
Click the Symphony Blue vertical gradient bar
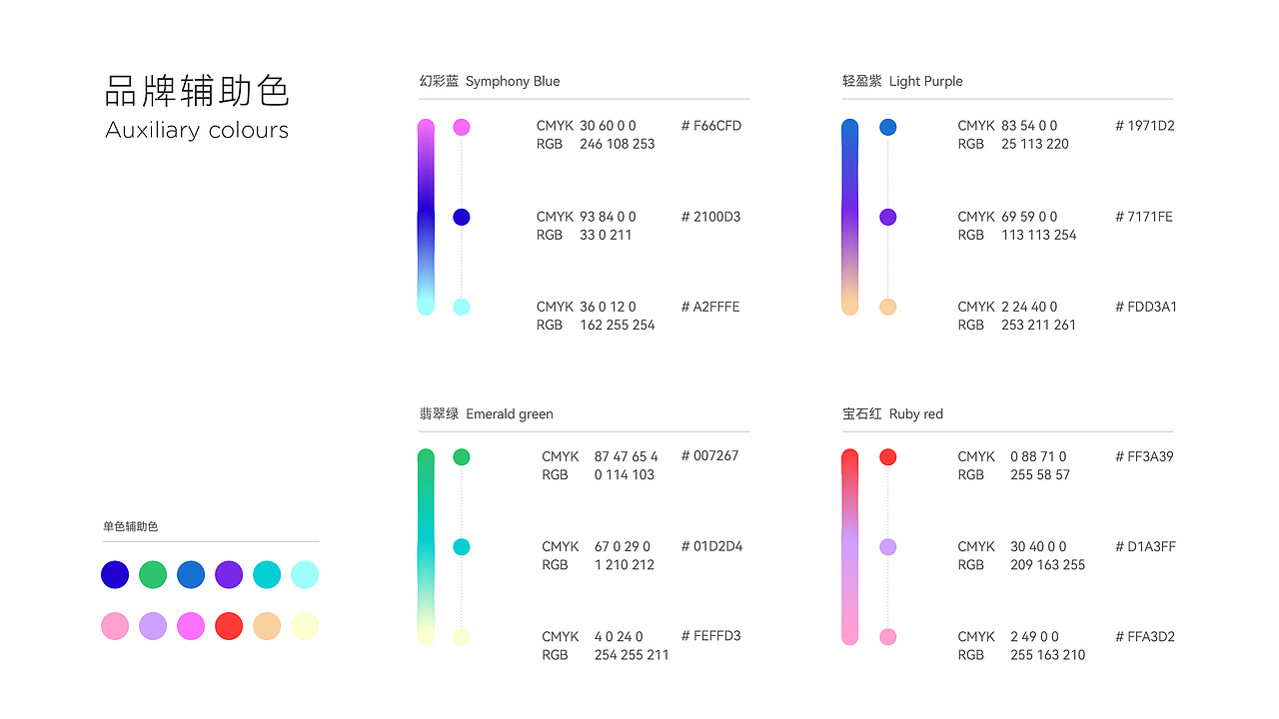pos(426,217)
